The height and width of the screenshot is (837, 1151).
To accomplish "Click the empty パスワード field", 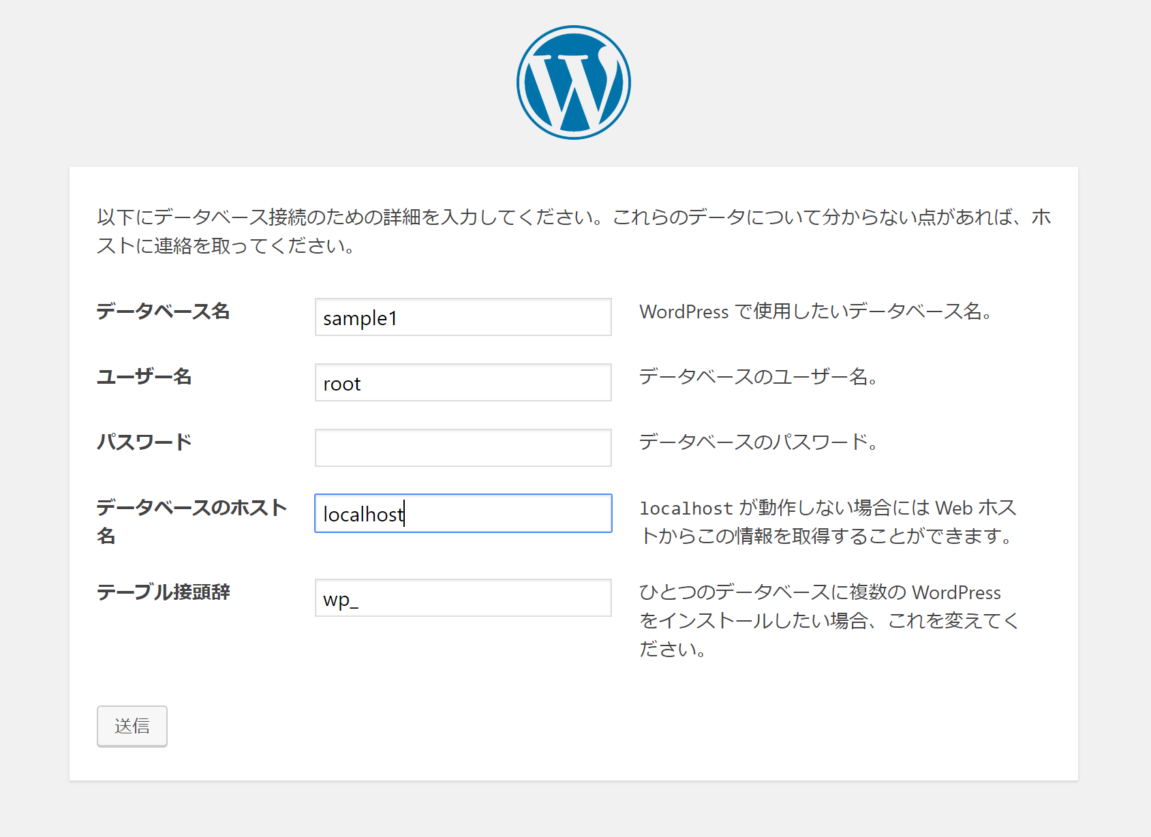I will tap(462, 448).
